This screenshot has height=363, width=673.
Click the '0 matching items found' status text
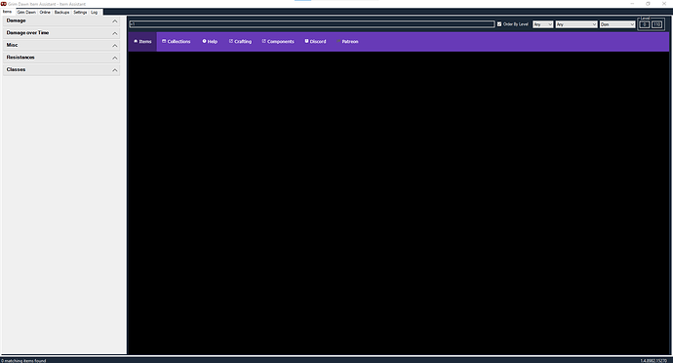point(23,360)
